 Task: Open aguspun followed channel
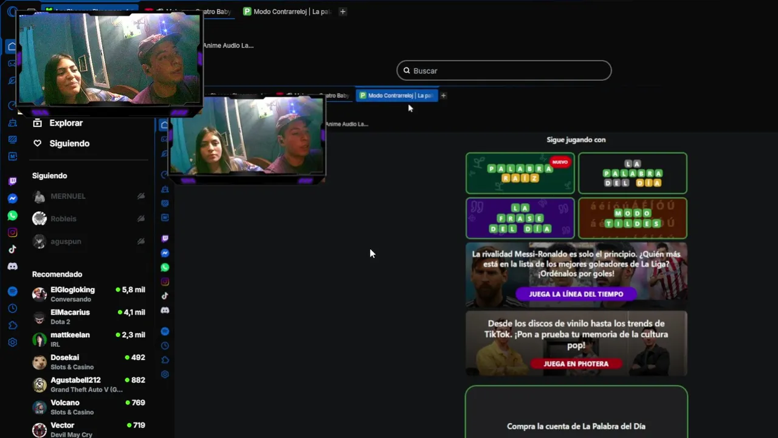point(90,241)
